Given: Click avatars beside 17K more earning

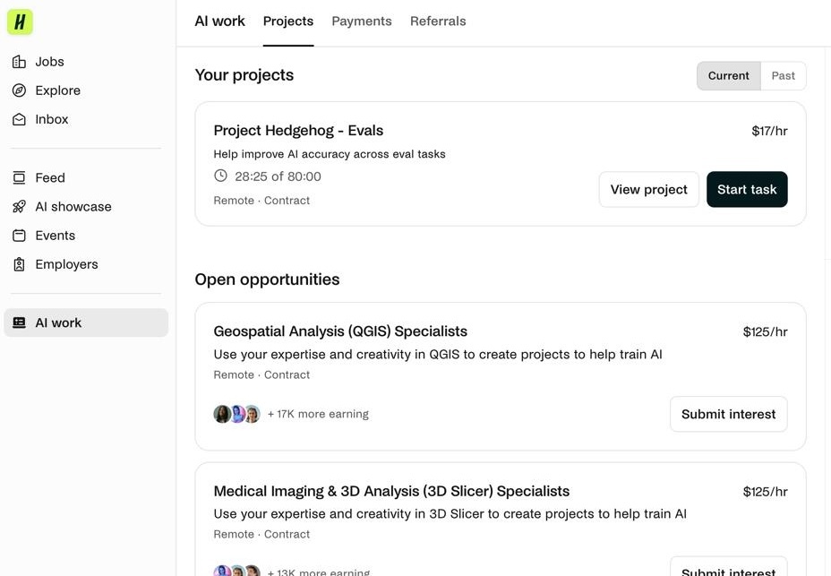Looking at the screenshot, I should [237, 414].
